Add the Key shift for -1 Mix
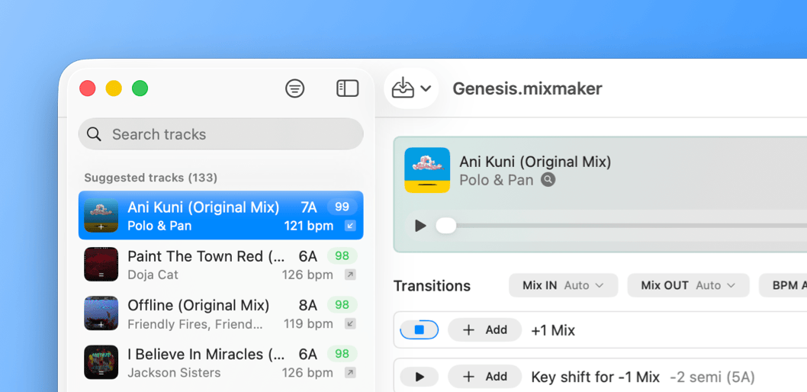The height and width of the screenshot is (392, 807). 484,377
